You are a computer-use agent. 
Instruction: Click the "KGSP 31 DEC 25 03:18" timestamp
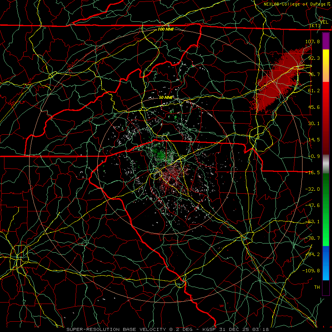pyautogui.click(x=235, y=329)
